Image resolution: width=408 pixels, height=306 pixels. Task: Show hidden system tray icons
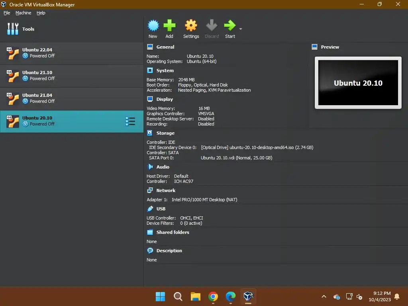click(x=324, y=296)
